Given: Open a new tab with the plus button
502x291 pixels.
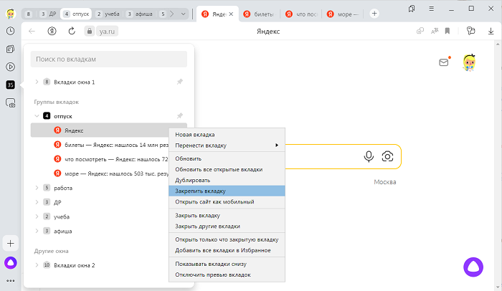Looking at the screenshot, I should click(374, 14).
